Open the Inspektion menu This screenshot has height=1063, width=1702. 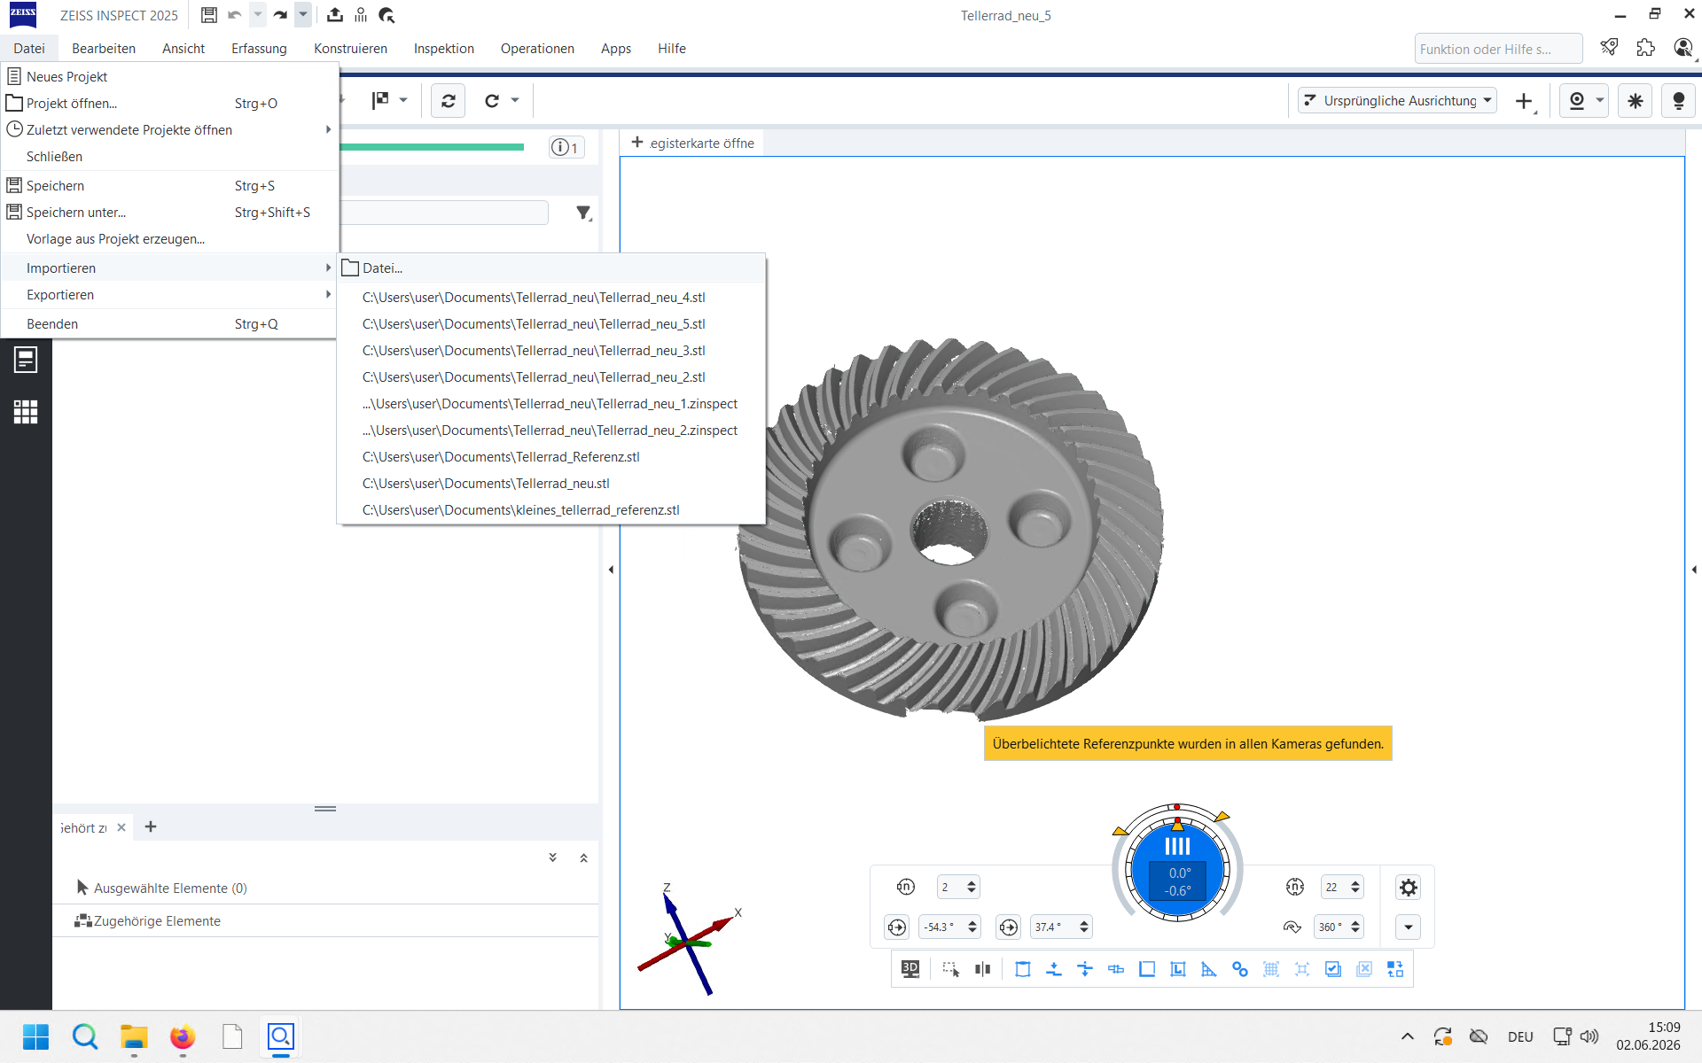tap(444, 49)
